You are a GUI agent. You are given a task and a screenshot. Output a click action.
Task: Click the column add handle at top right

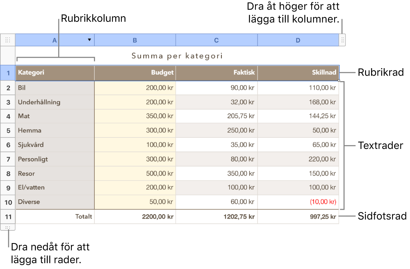click(342, 40)
